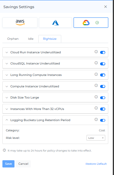Click the Cancel button
Image resolution: width=114 pixels, height=175 pixels.
click(23, 164)
